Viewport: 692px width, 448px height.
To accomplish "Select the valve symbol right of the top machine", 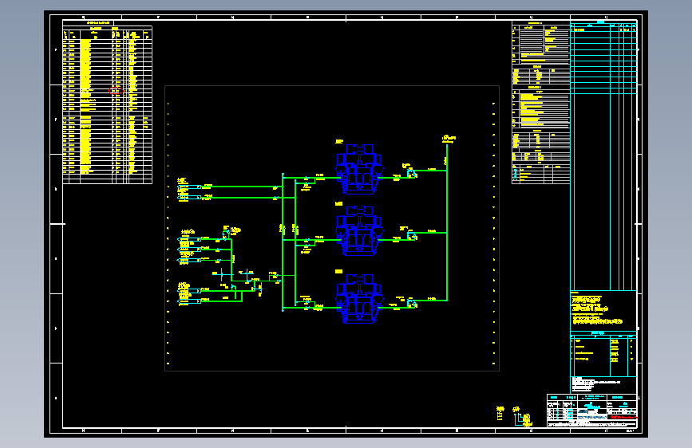I will (x=412, y=173).
